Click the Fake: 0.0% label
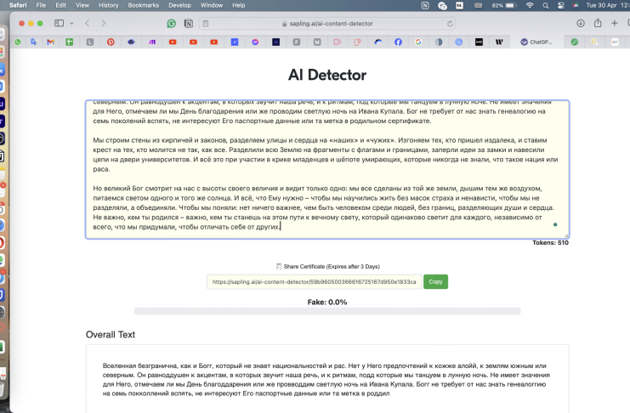630x413 pixels. [327, 303]
